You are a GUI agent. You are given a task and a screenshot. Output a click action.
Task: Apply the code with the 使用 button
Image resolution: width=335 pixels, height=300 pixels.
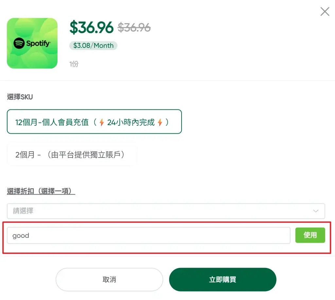(310, 235)
